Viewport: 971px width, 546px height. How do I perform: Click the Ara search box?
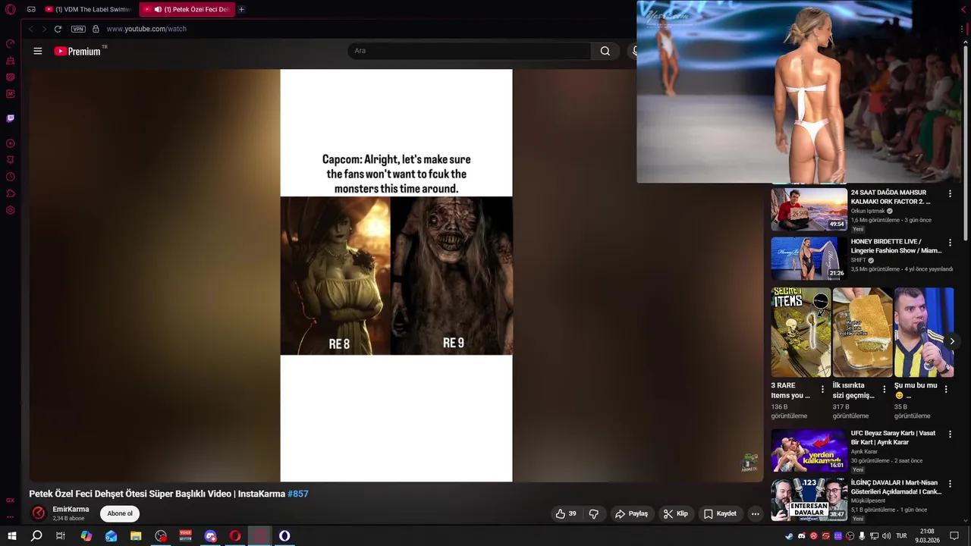469,51
